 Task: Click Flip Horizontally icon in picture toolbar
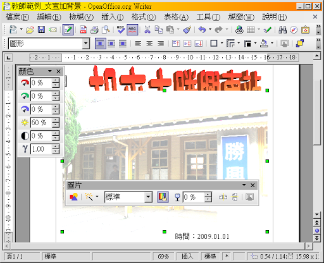[x=223, y=197]
